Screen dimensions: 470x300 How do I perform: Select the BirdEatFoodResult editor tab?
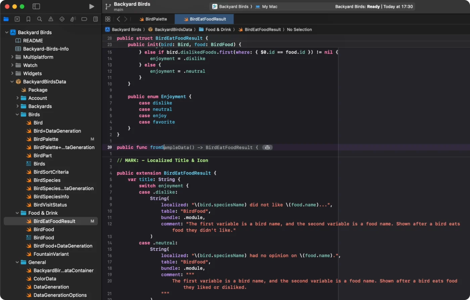click(x=204, y=19)
